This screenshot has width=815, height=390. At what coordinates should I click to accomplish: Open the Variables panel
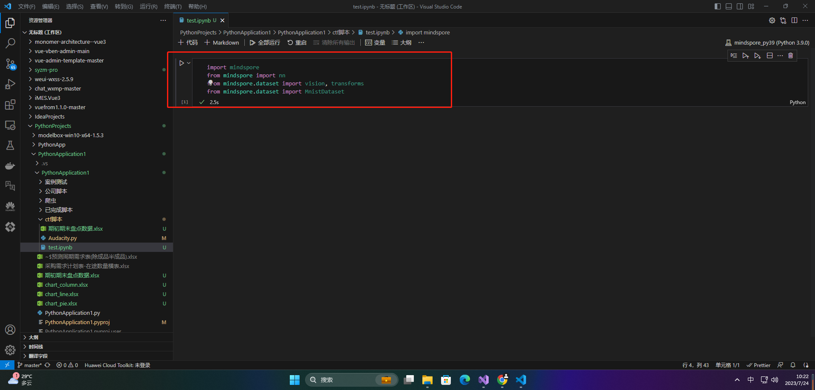coord(375,42)
